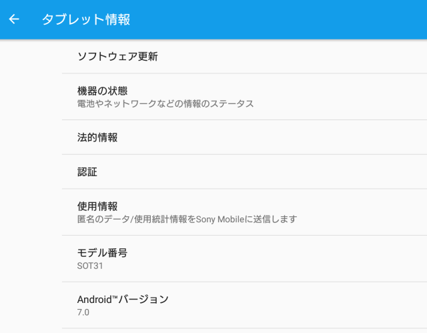
Task: Open 使用情報 settings
Action: [x=244, y=212]
